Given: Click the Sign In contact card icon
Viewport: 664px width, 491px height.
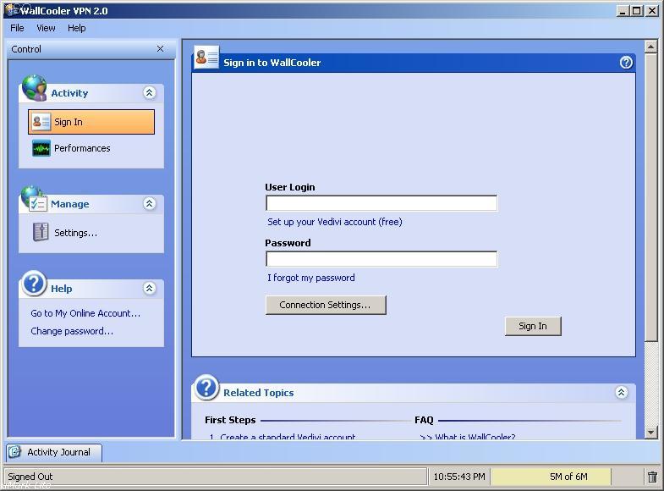Looking at the screenshot, I should [41, 122].
